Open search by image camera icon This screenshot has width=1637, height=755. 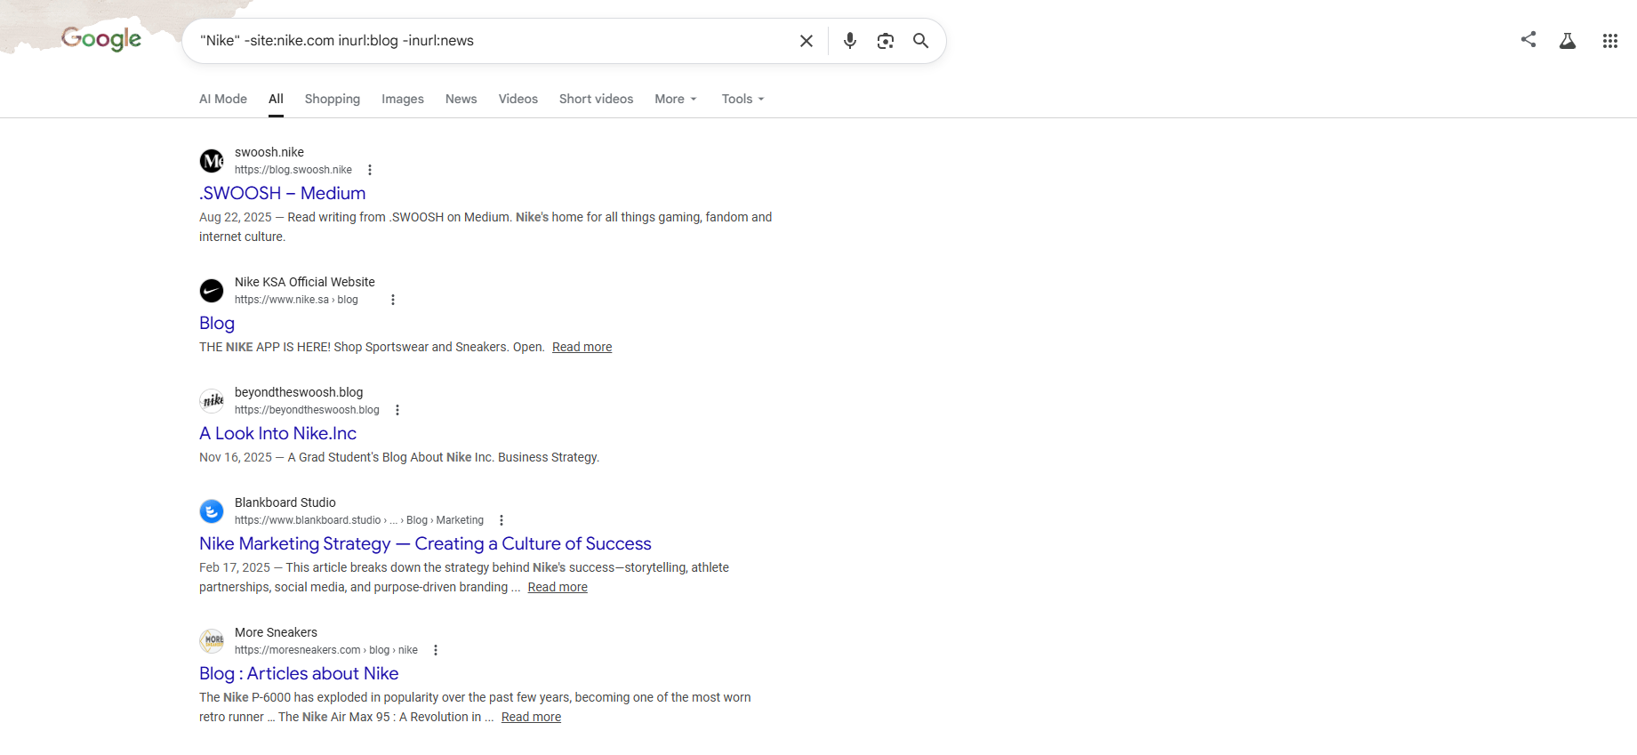[x=886, y=41]
